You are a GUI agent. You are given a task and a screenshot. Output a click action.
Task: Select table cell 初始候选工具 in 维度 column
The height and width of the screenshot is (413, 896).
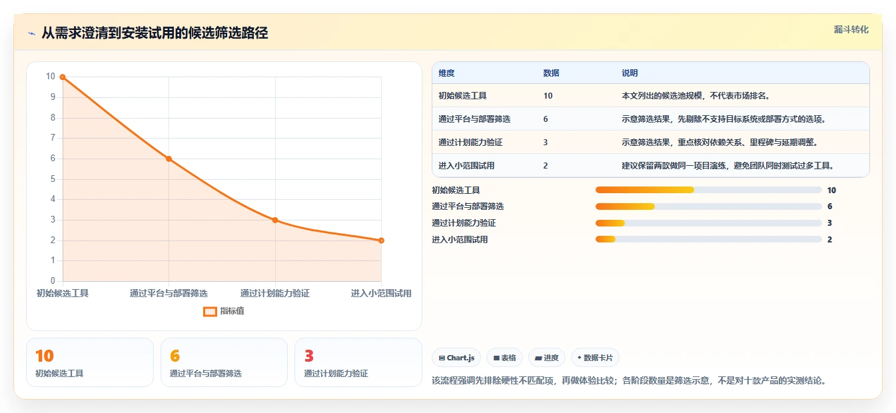coord(462,96)
